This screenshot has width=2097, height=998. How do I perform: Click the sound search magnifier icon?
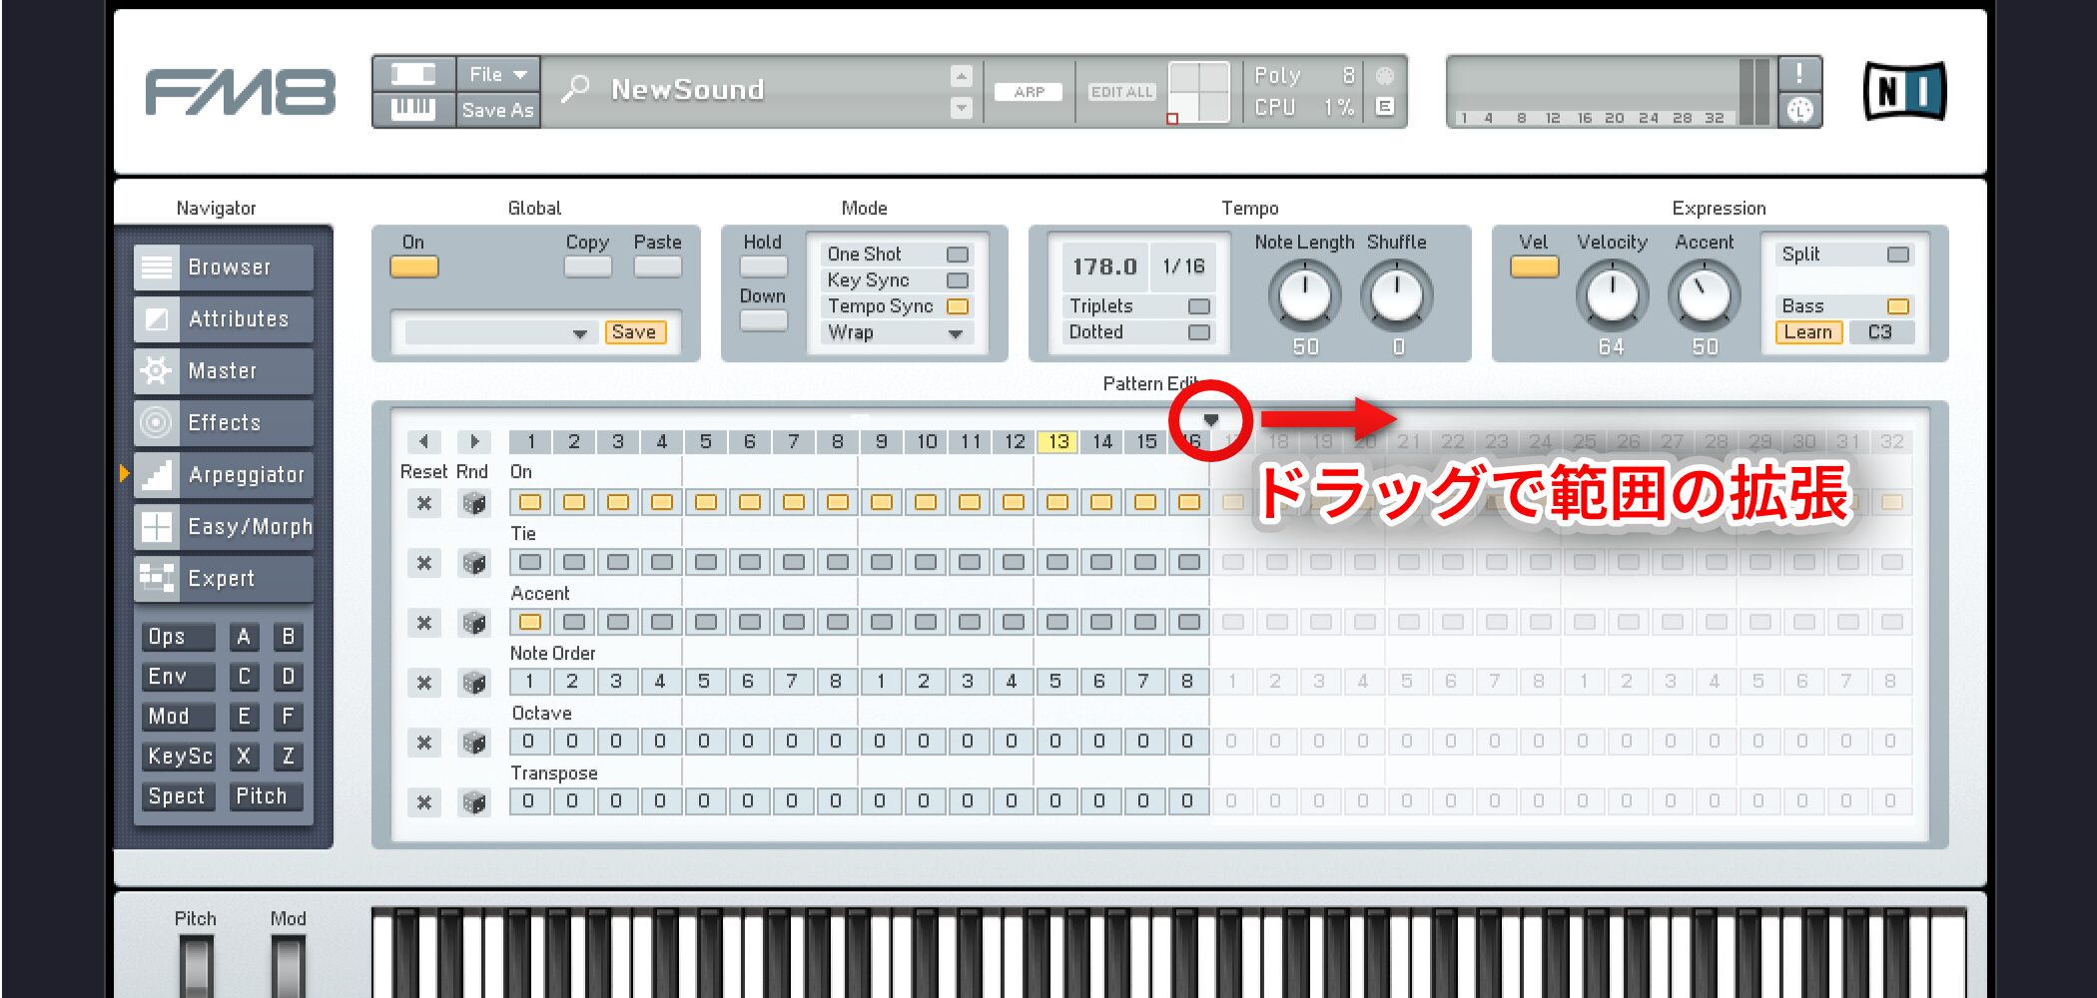575,90
